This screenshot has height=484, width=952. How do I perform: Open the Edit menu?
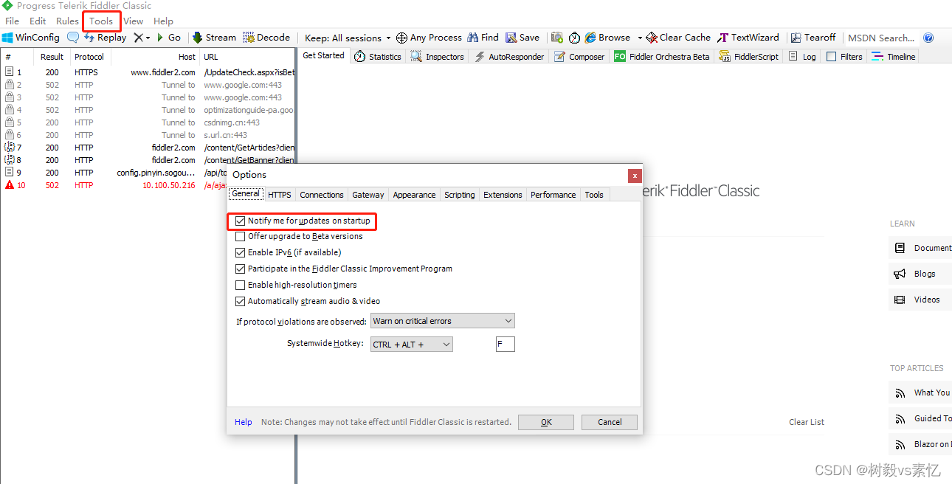coord(38,21)
